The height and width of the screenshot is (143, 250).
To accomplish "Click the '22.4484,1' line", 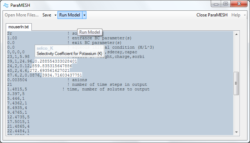I will tap(18, 131).
